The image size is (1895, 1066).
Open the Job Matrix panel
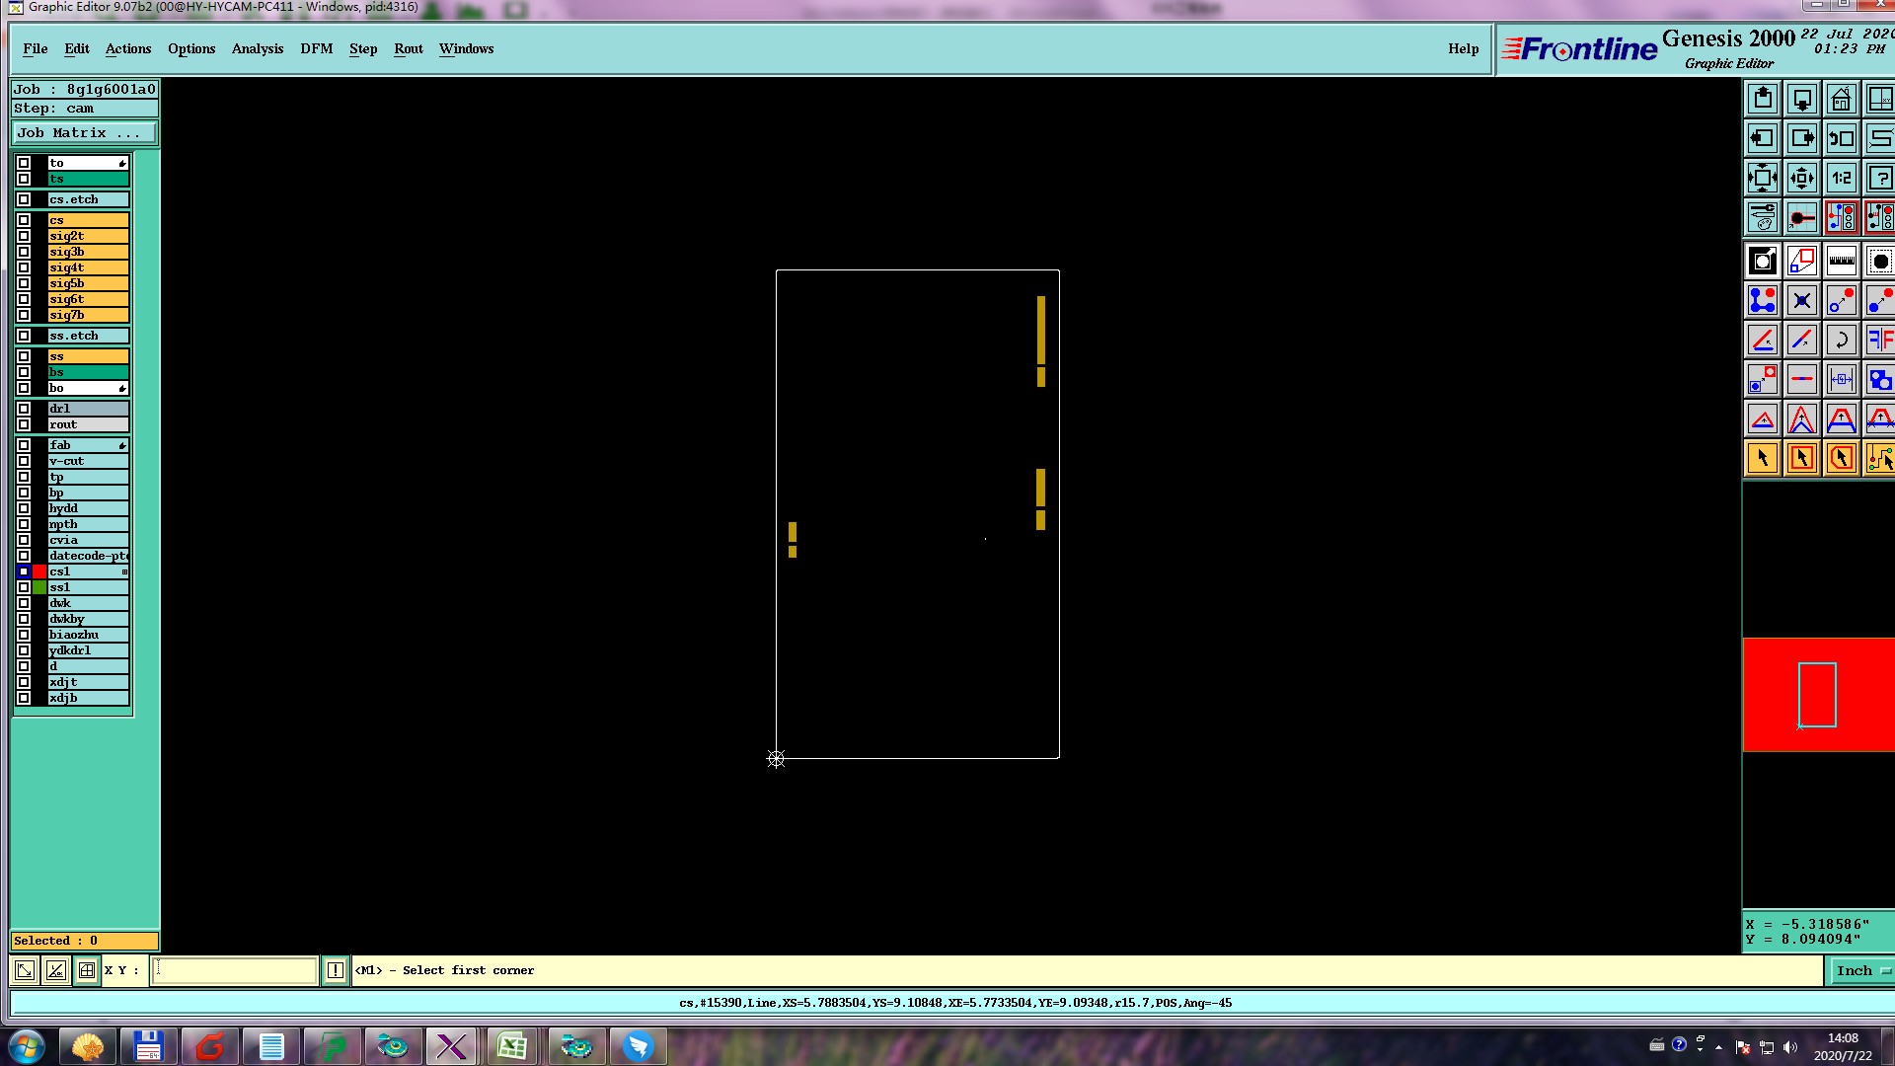[84, 133]
